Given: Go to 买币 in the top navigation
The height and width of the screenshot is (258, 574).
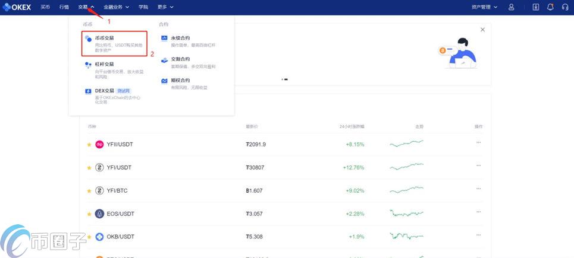Looking at the screenshot, I should tap(45, 7).
